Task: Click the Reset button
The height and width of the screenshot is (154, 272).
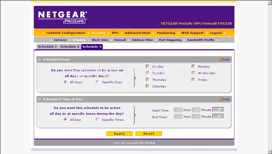Action: [x=149, y=134]
